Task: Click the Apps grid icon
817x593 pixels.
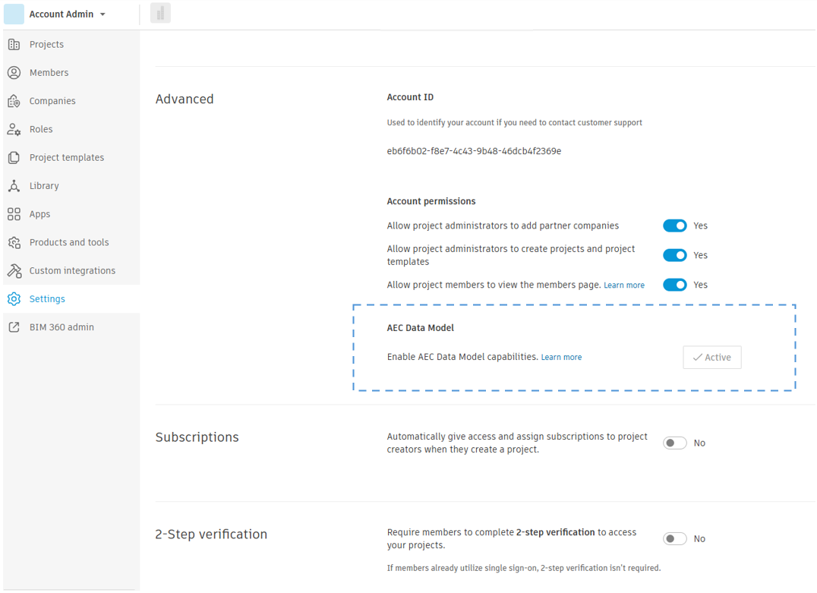Action: click(14, 214)
